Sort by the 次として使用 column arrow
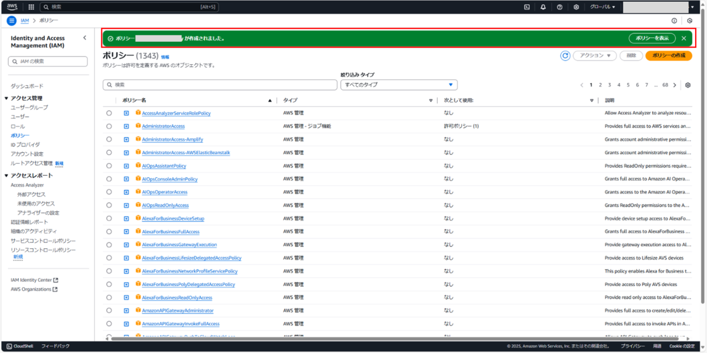Screen dimensions: 707x353 (x=592, y=101)
